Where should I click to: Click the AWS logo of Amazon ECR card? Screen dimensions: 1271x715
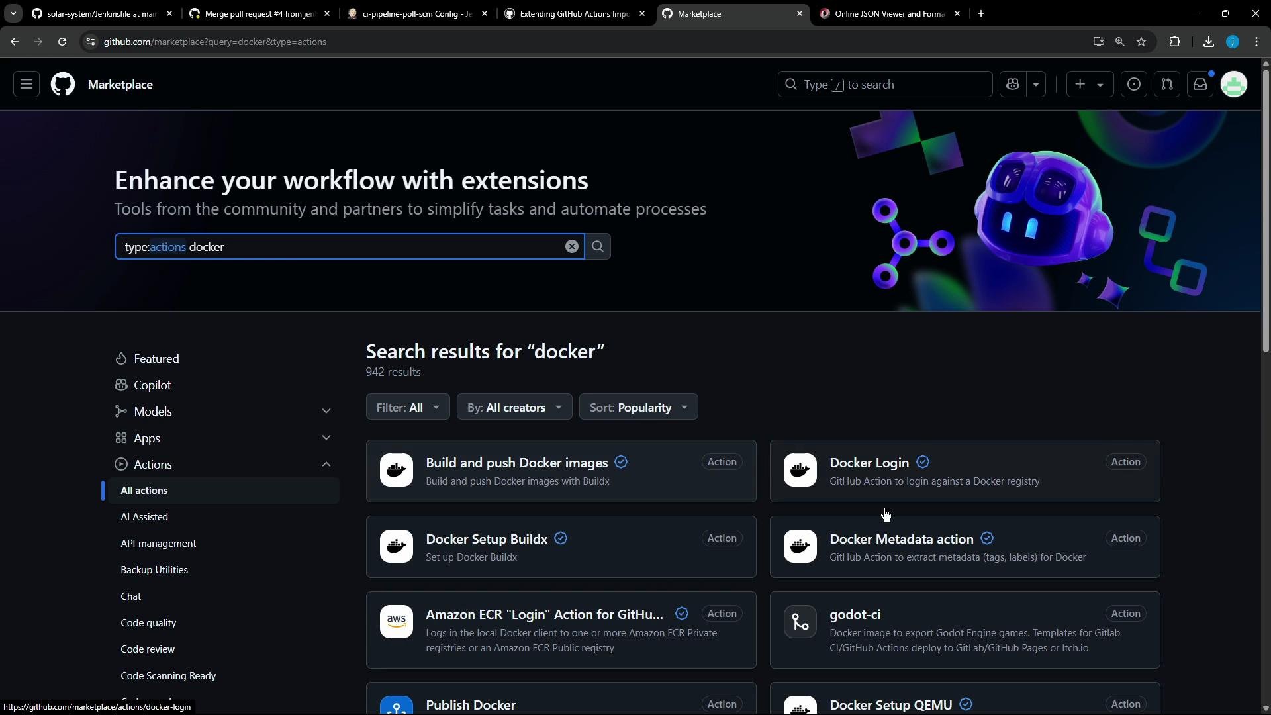pos(397,622)
